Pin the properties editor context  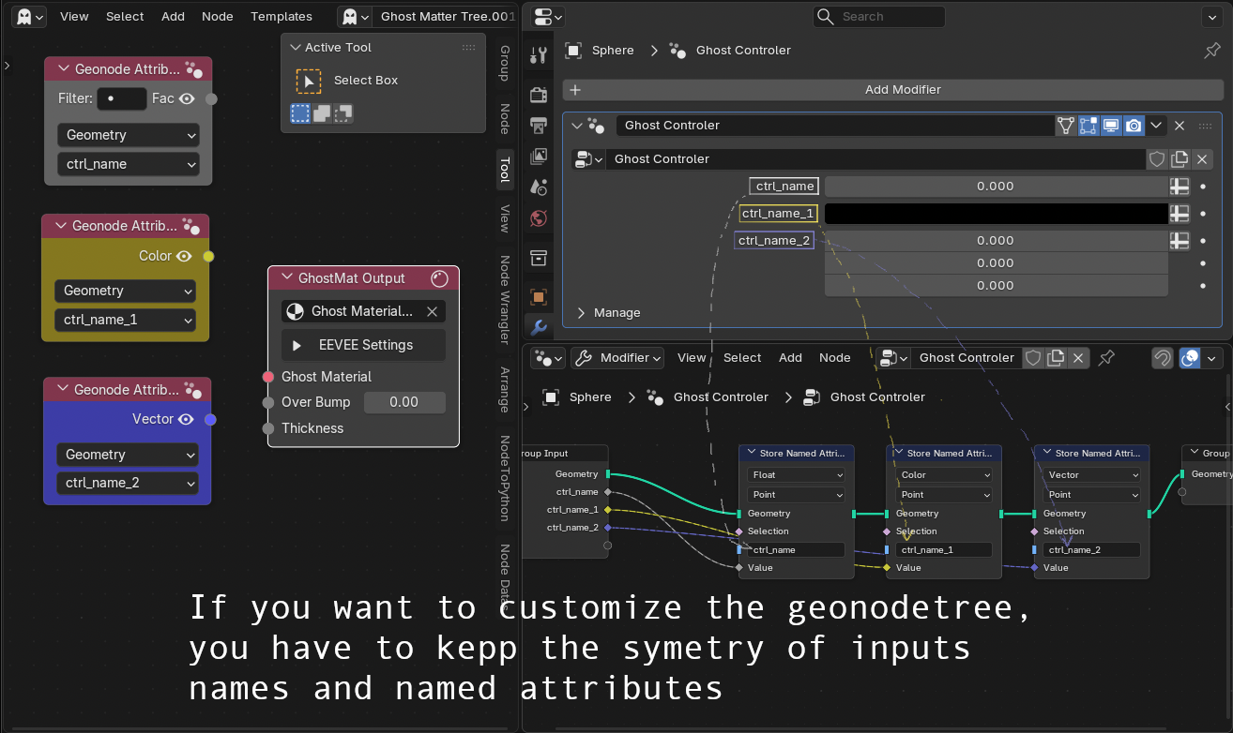point(1211,51)
